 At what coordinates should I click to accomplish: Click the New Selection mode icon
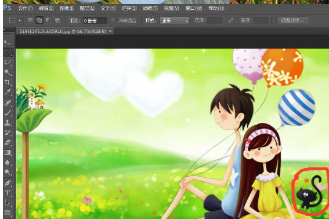(x=30, y=20)
